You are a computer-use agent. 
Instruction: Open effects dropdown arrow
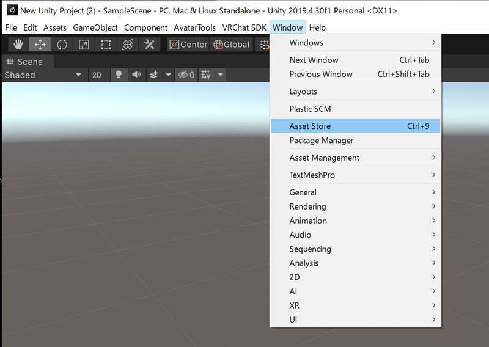pyautogui.click(x=169, y=75)
